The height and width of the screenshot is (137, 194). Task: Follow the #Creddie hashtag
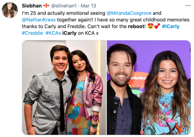[x=32, y=33]
